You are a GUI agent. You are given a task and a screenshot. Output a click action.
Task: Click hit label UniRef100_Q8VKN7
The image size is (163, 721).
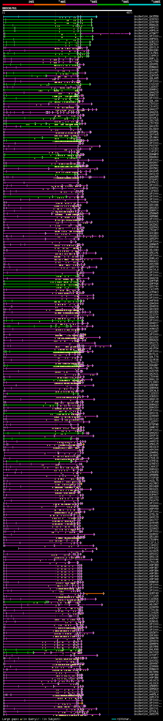(146, 663)
